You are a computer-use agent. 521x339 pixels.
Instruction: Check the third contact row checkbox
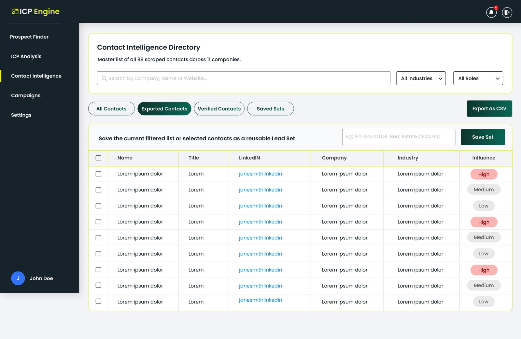click(x=98, y=206)
